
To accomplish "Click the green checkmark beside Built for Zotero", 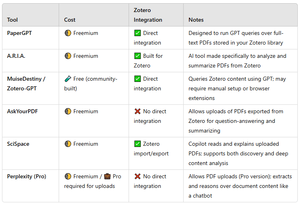I will click(x=137, y=56).
